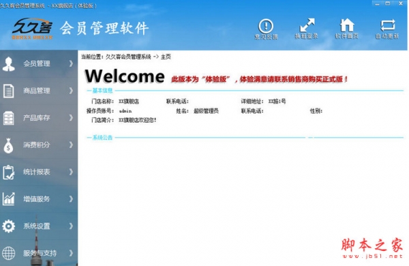
Task: Click the 会员管理软件 title text
Action: 104,29
